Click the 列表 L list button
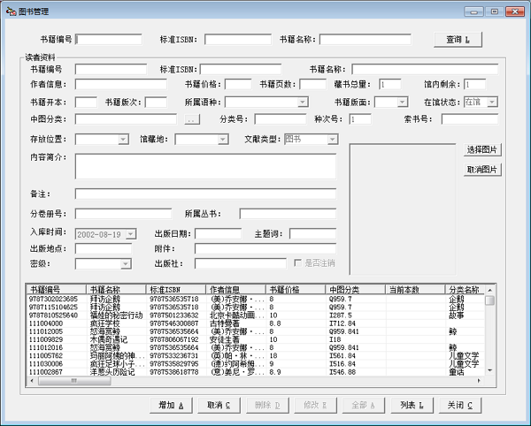This screenshot has height=426, width=531. [x=412, y=405]
